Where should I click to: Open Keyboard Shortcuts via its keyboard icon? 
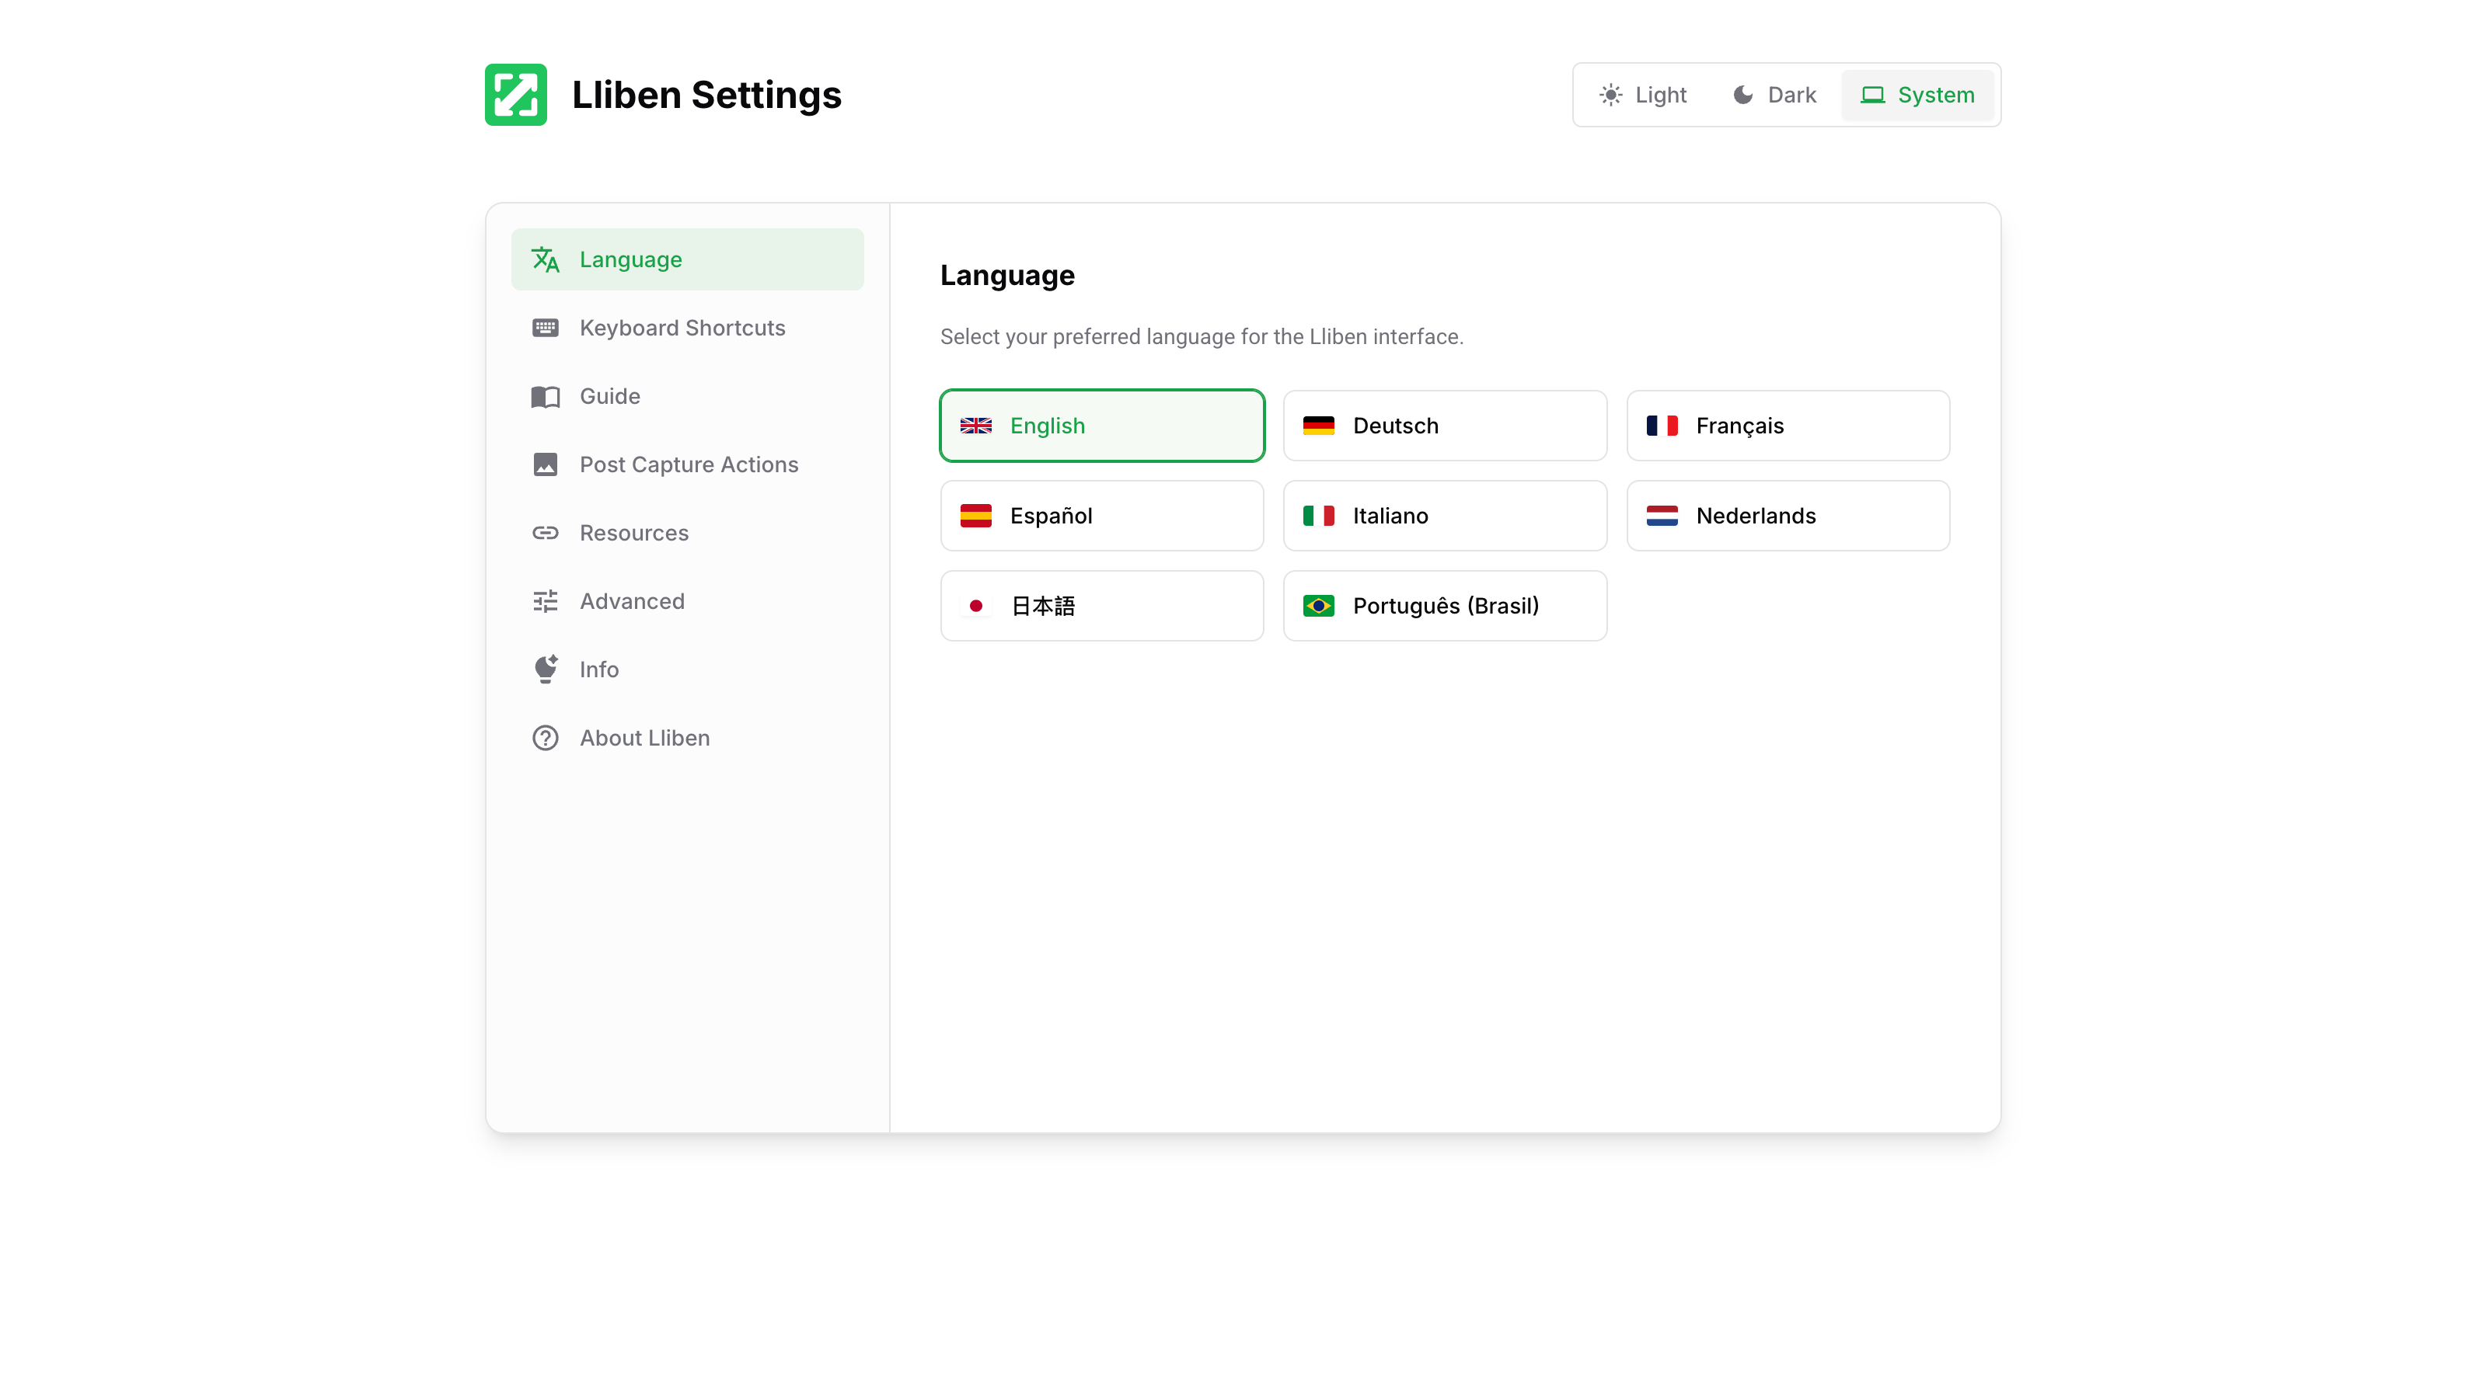pos(546,327)
